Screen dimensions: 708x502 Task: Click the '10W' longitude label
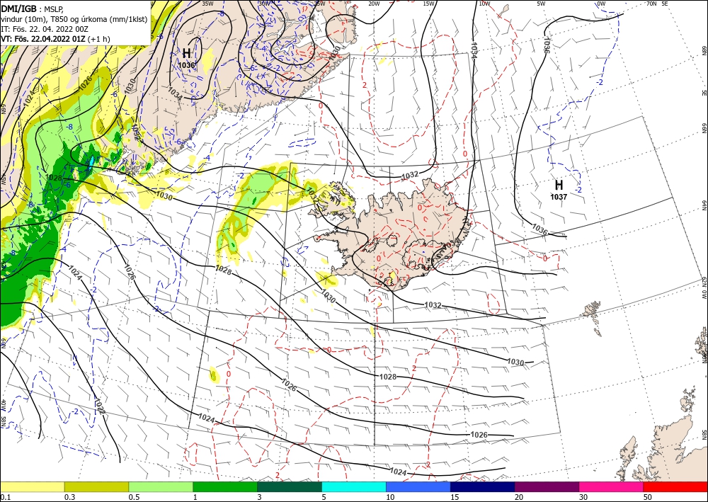[x=484, y=4]
